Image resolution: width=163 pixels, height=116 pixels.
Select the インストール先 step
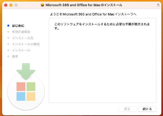[23, 38]
